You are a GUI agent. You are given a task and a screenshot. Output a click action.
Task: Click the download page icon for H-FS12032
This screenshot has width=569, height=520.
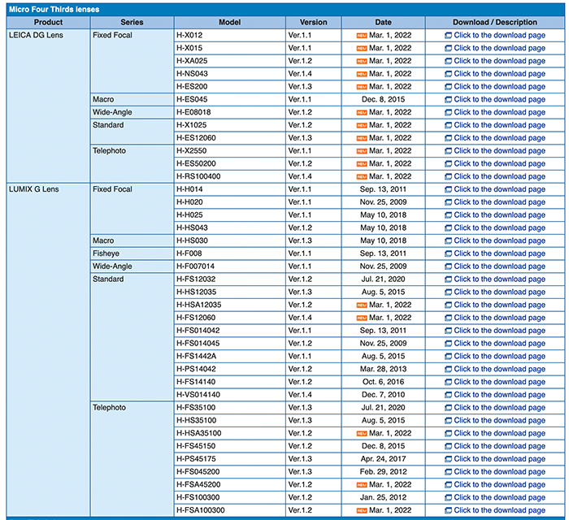(x=449, y=279)
